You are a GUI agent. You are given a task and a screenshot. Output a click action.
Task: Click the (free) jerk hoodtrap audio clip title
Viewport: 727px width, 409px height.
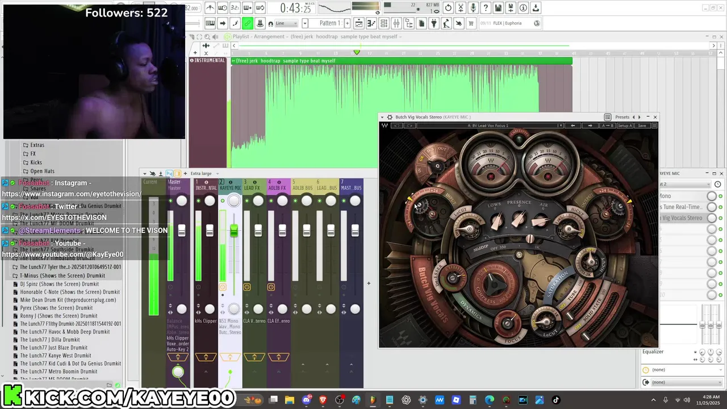286,61
